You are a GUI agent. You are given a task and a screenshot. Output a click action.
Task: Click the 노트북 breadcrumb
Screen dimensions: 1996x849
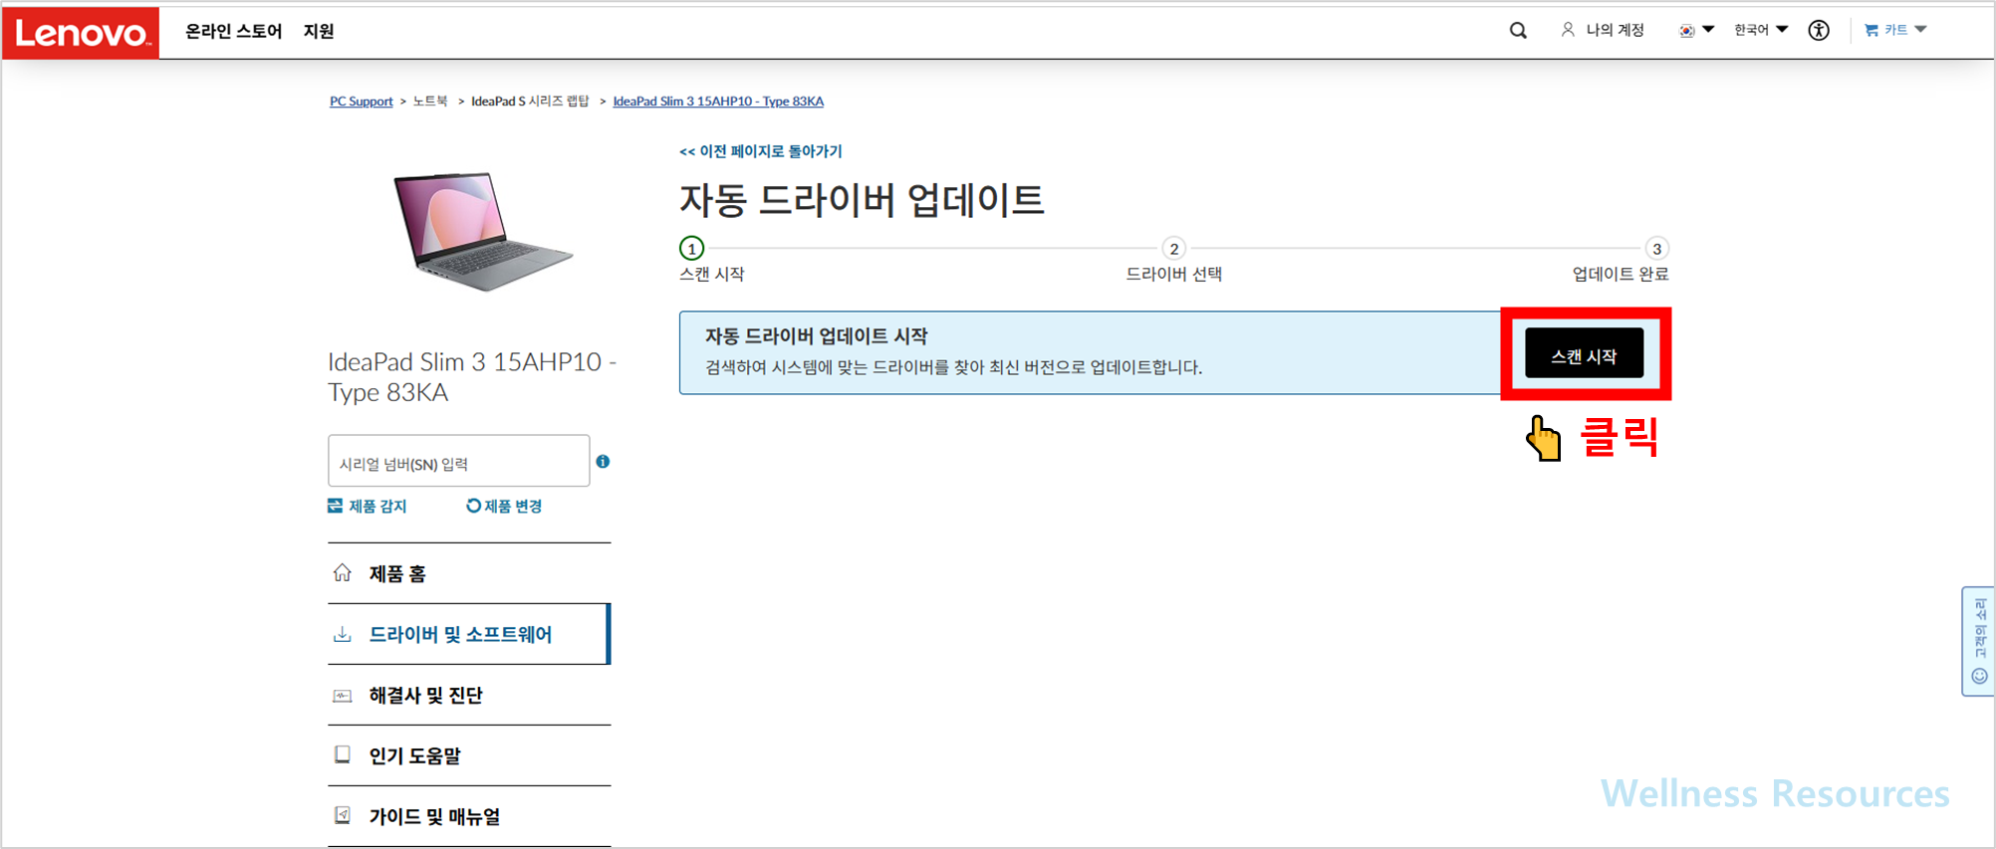click(x=430, y=101)
